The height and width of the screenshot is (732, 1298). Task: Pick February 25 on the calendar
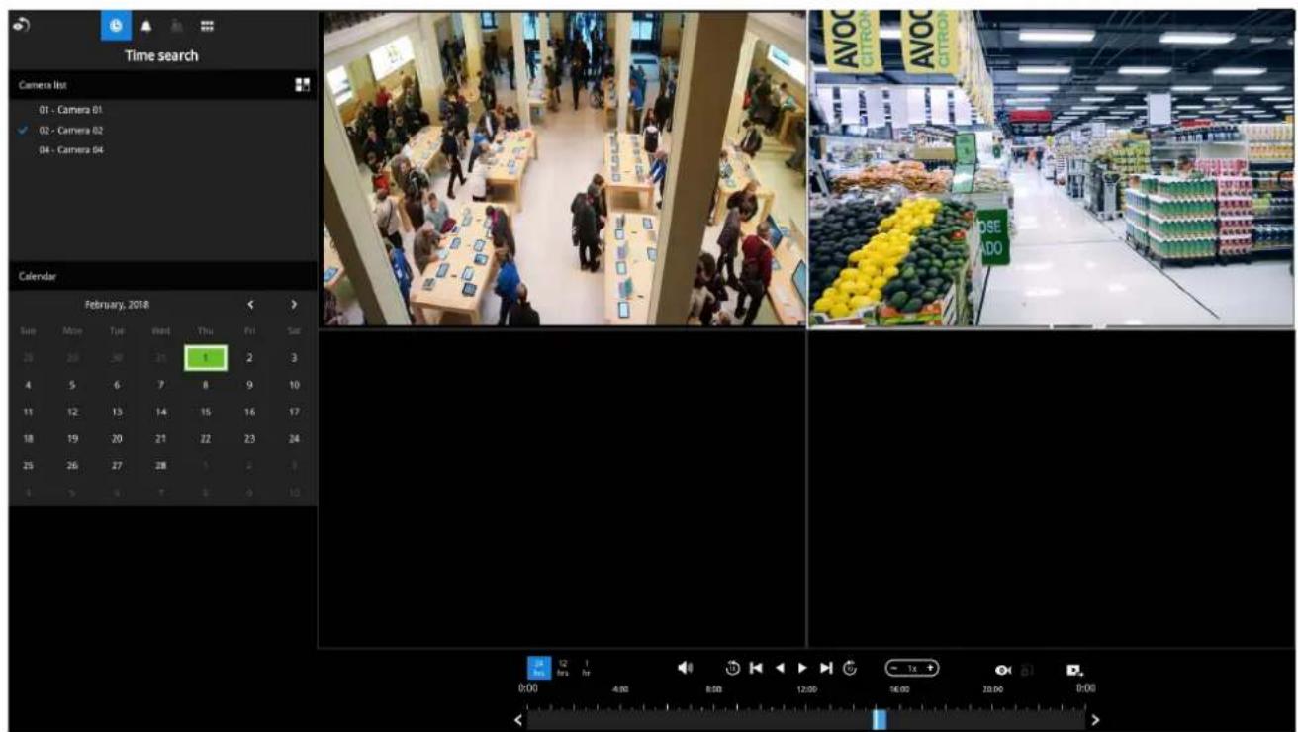coord(28,464)
